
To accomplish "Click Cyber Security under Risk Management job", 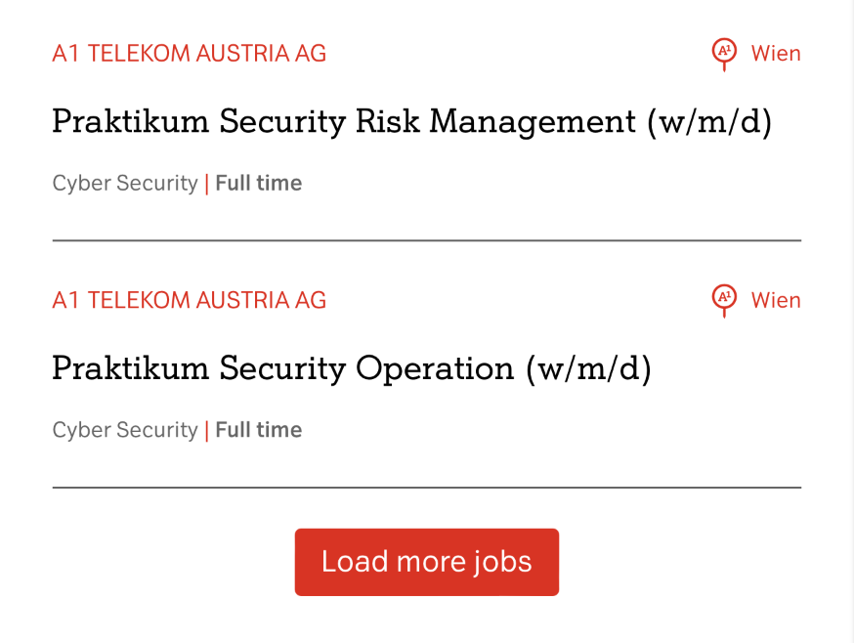I will pos(125,184).
